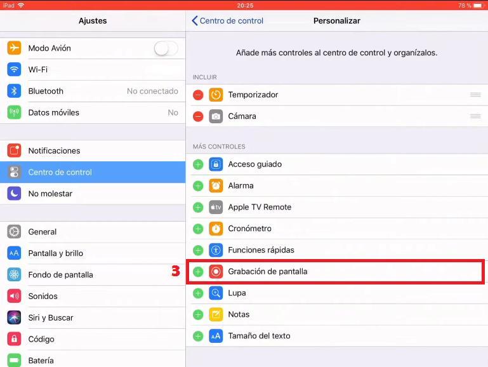This screenshot has width=488, height=367.
Task: Add Alarma with green plus button
Action: (x=198, y=186)
